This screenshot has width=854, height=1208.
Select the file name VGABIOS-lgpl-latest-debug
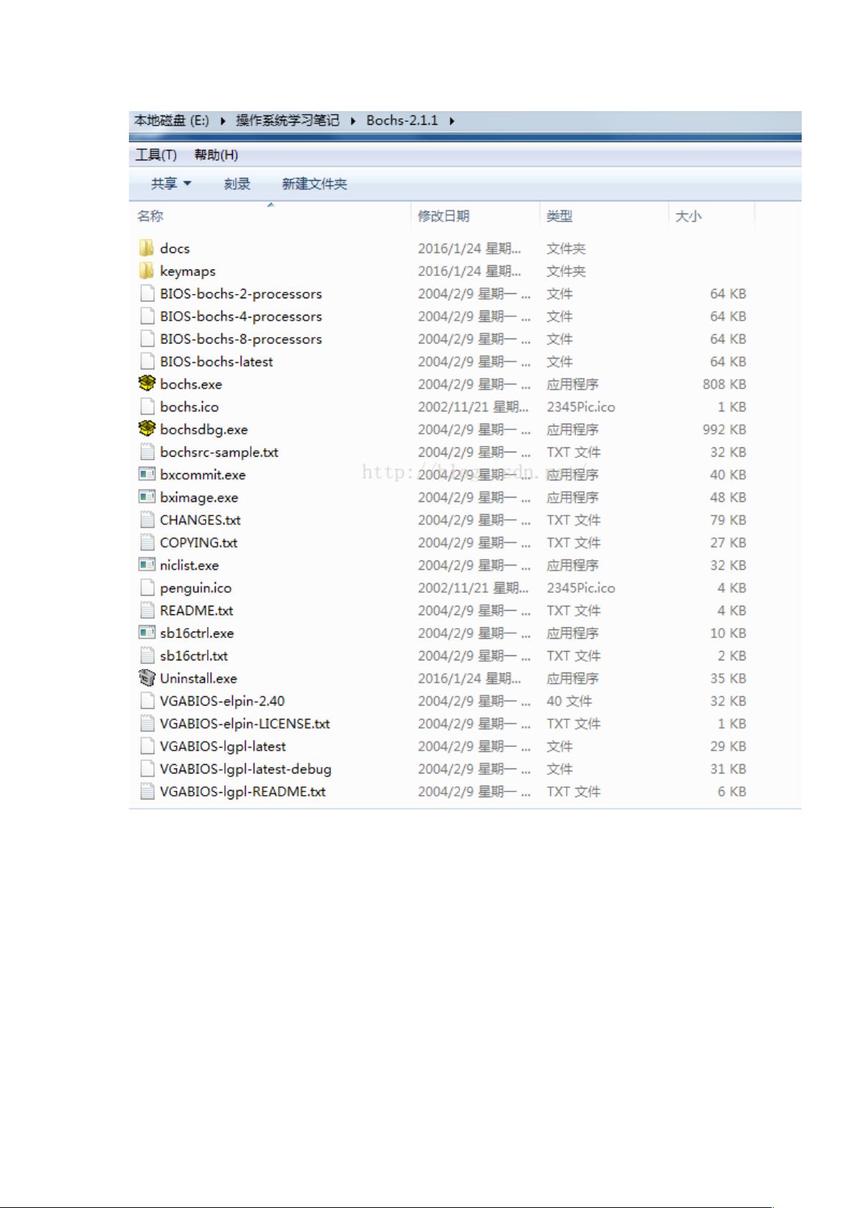click(x=246, y=769)
